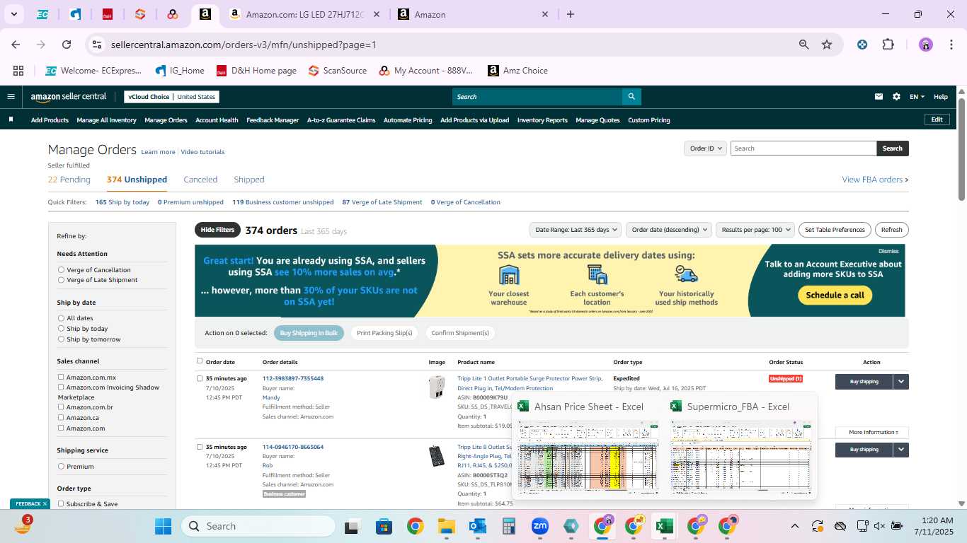The height and width of the screenshot is (543, 967).
Task: Open the Results per page: 100 dropdown
Action: click(755, 230)
